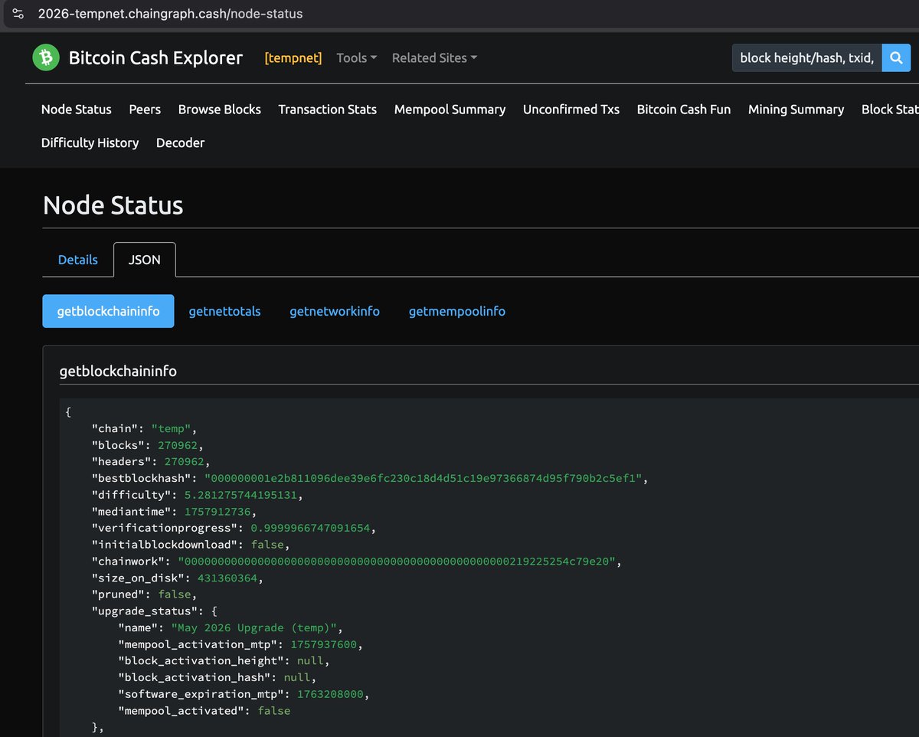Open the Node Status nav link
The height and width of the screenshot is (737, 919).
point(77,110)
